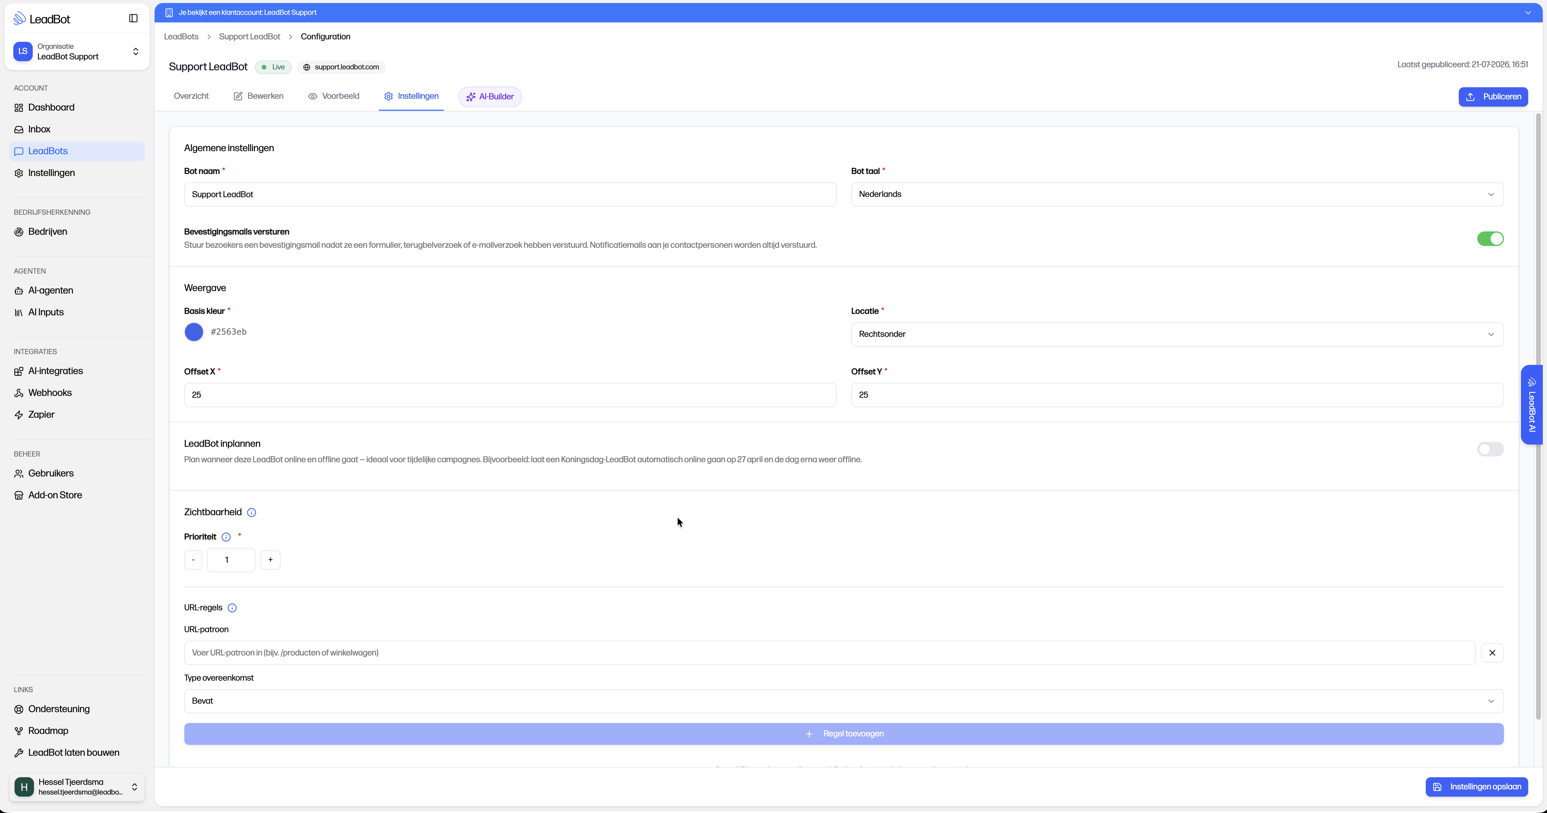Click the Roadmap icon

click(x=18, y=732)
